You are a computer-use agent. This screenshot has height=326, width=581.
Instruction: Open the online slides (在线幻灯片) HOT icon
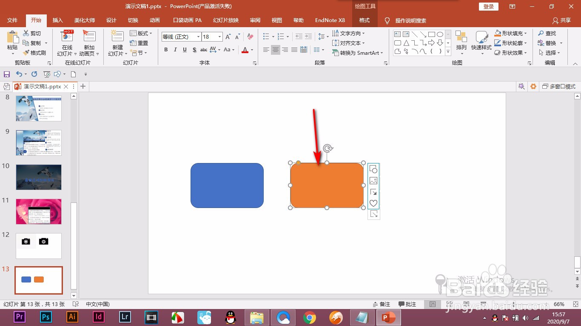pyautogui.click(x=67, y=37)
